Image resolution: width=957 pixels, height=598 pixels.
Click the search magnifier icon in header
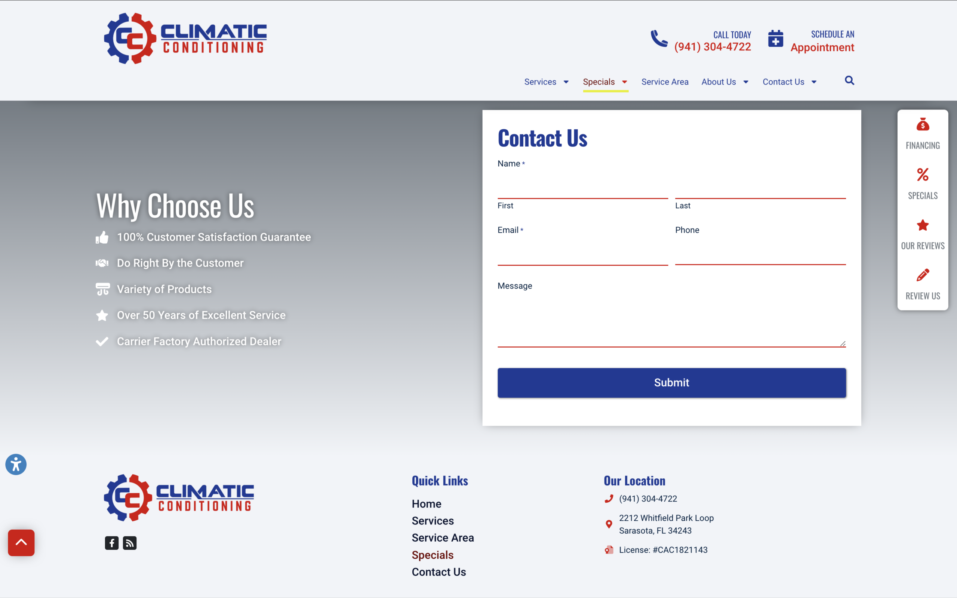click(849, 81)
